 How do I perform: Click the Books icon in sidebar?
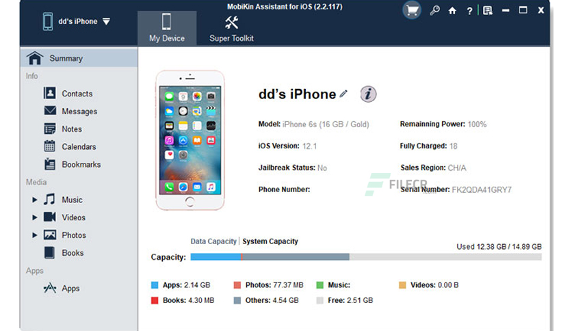[49, 252]
